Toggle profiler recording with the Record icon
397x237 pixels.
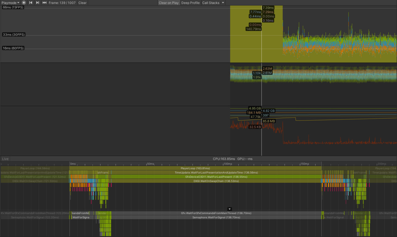pos(24,3)
